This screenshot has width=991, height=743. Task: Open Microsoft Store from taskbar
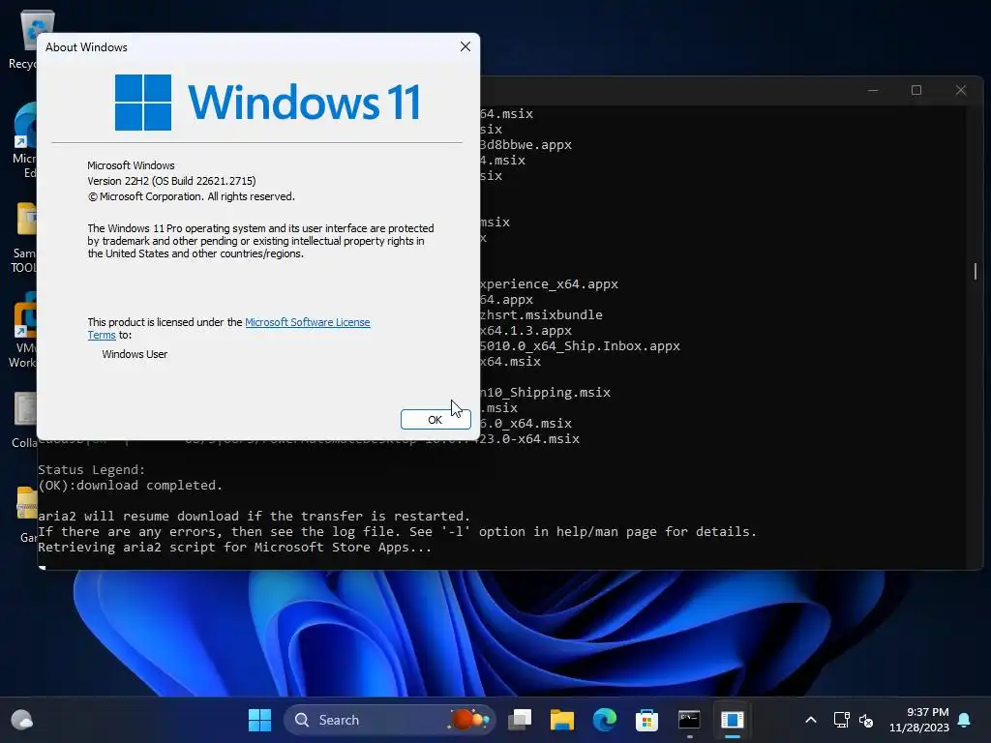[646, 720]
